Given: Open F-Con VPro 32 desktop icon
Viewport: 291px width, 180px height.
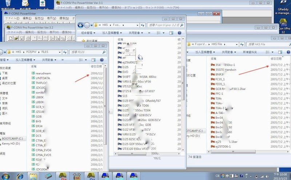Looking at the screenshot, I should [x=283, y=26].
